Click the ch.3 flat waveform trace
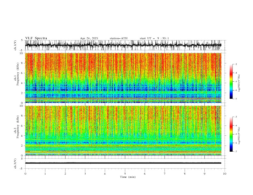The width and height of the screenshot is (253, 195). [x=123, y=163]
